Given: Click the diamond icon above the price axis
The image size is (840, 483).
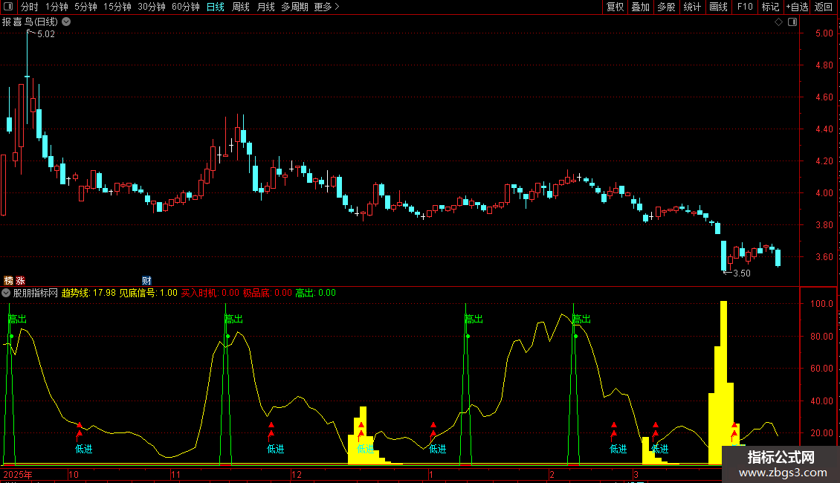Looking at the screenshot, I should pyautogui.click(x=779, y=22).
